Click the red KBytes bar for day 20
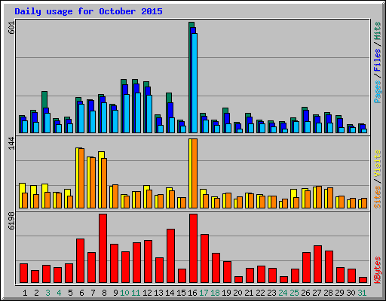386x301 pixels. tap(238, 280)
